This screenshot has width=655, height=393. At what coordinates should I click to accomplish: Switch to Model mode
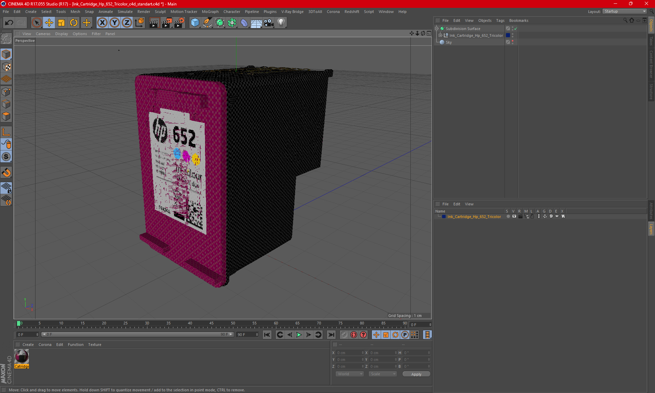6,54
